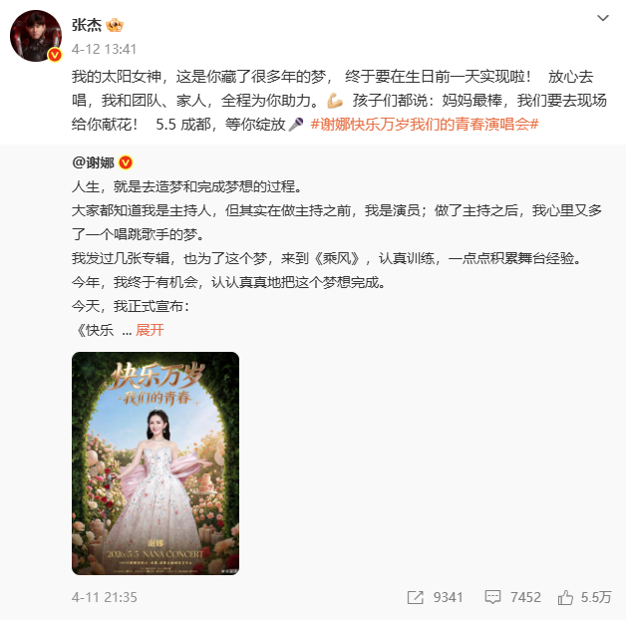Click 张杰's profile avatar
The width and height of the screenshot is (626, 620).
tap(36, 36)
